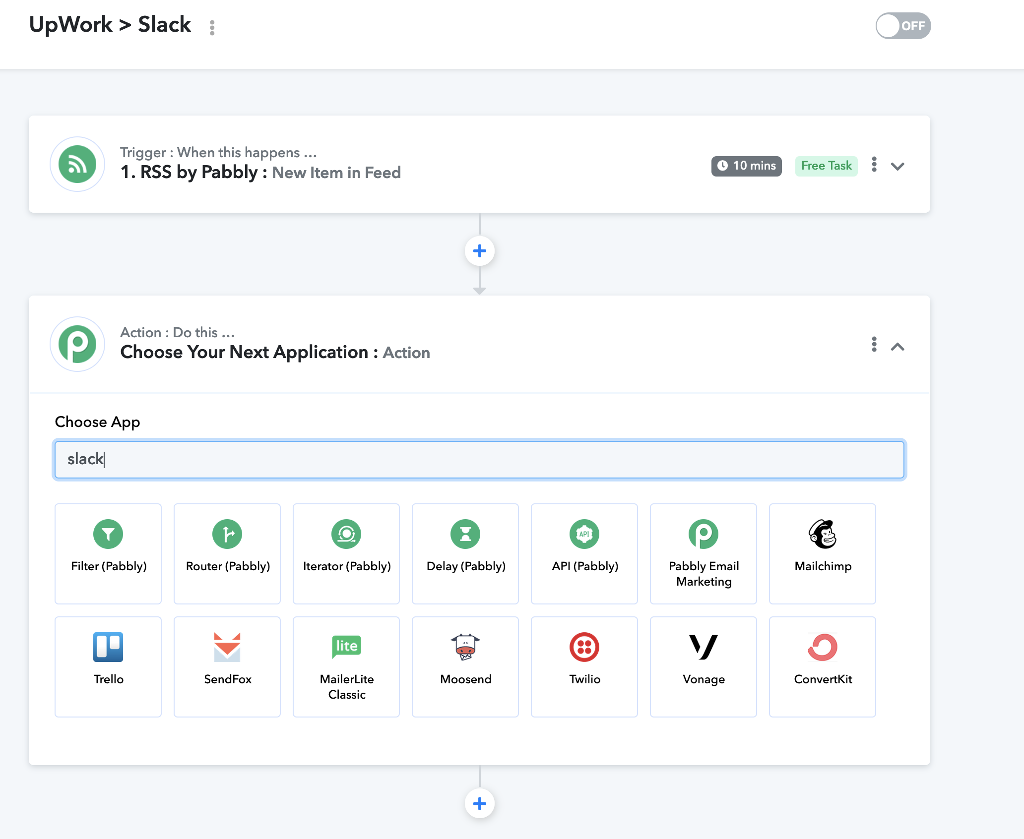Select the Delay (Pabbly) app
This screenshot has height=839, width=1024.
465,554
